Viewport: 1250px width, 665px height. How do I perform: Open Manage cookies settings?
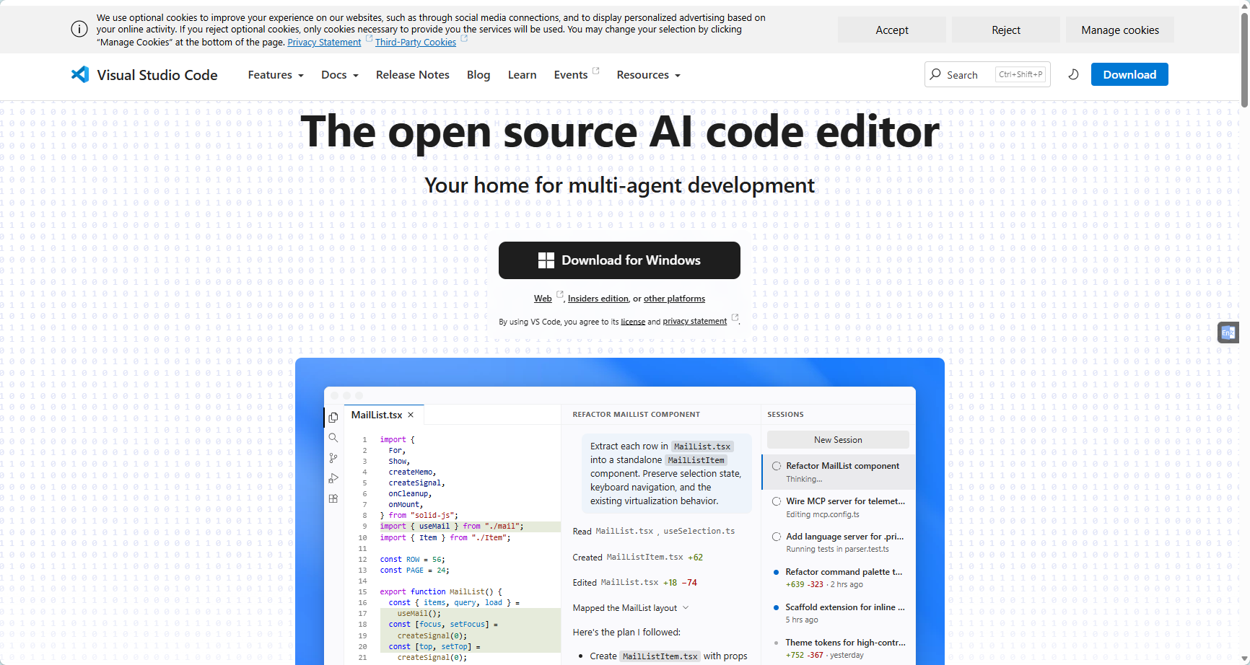[x=1120, y=30]
